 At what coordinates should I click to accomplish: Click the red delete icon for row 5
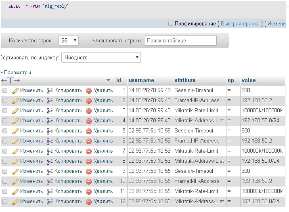tap(89, 131)
